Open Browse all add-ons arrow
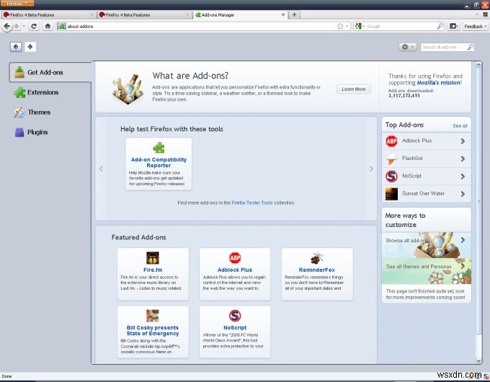The width and height of the screenshot is (490, 382). pyautogui.click(x=463, y=240)
